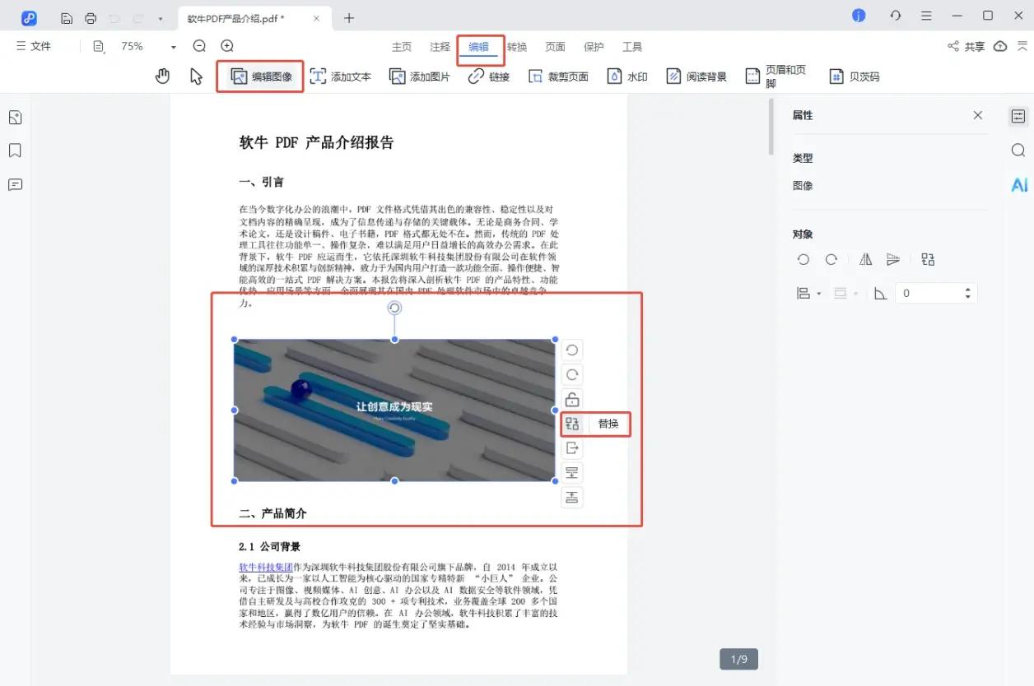Screen dimensions: 1034x686
Task: Expand the quick access toolbar dropdown arrow
Action: pyautogui.click(x=160, y=18)
